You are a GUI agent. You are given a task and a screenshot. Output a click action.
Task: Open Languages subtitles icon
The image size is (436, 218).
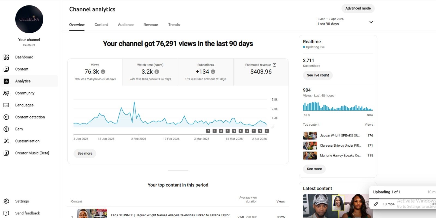[x=6, y=105]
